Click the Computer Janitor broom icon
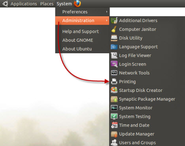Viewport: 185px width, 146px height. tap(114, 29)
